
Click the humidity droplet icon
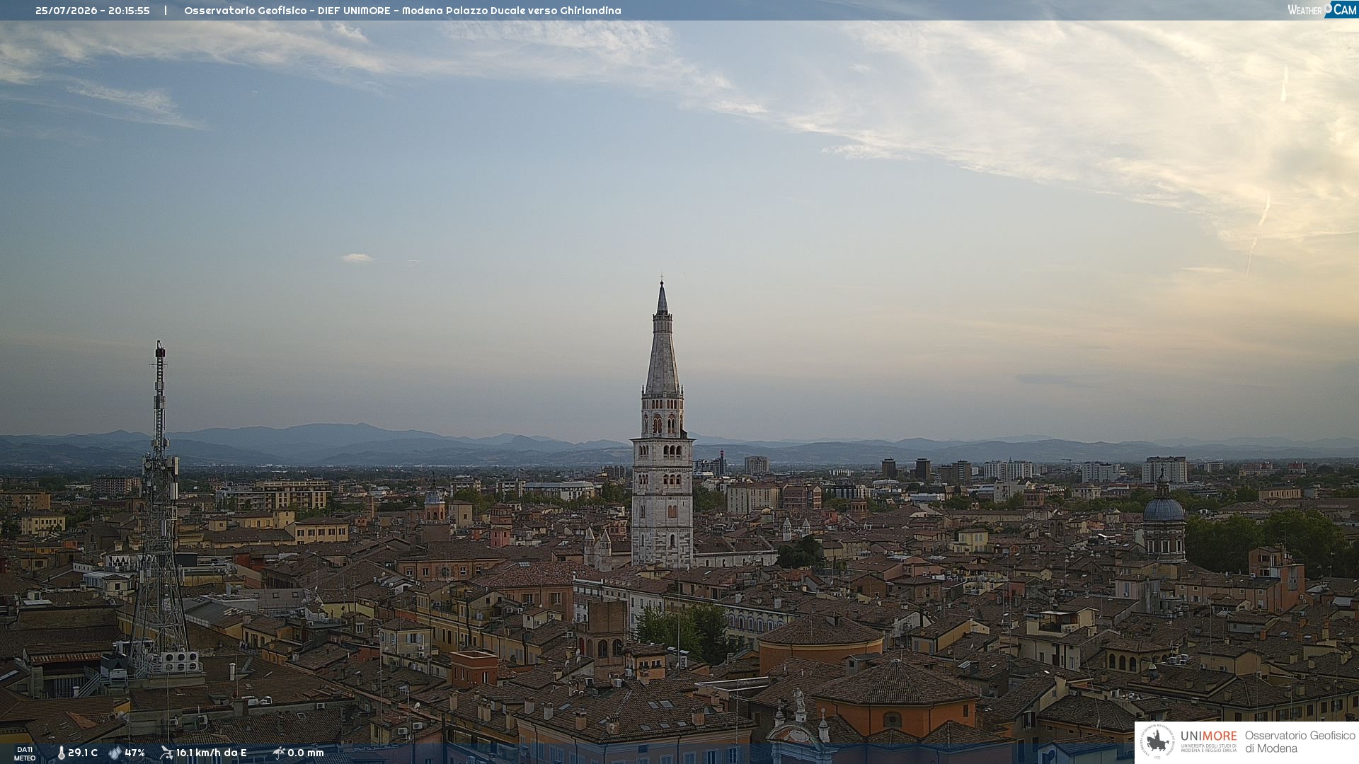click(115, 753)
